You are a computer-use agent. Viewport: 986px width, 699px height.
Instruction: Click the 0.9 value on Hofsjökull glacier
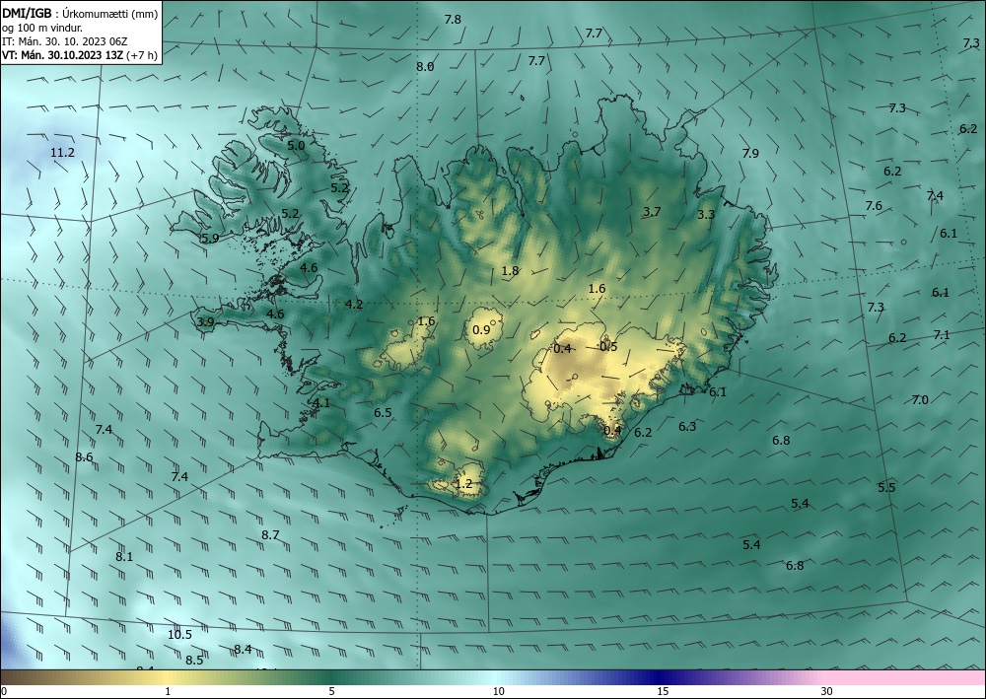481,329
